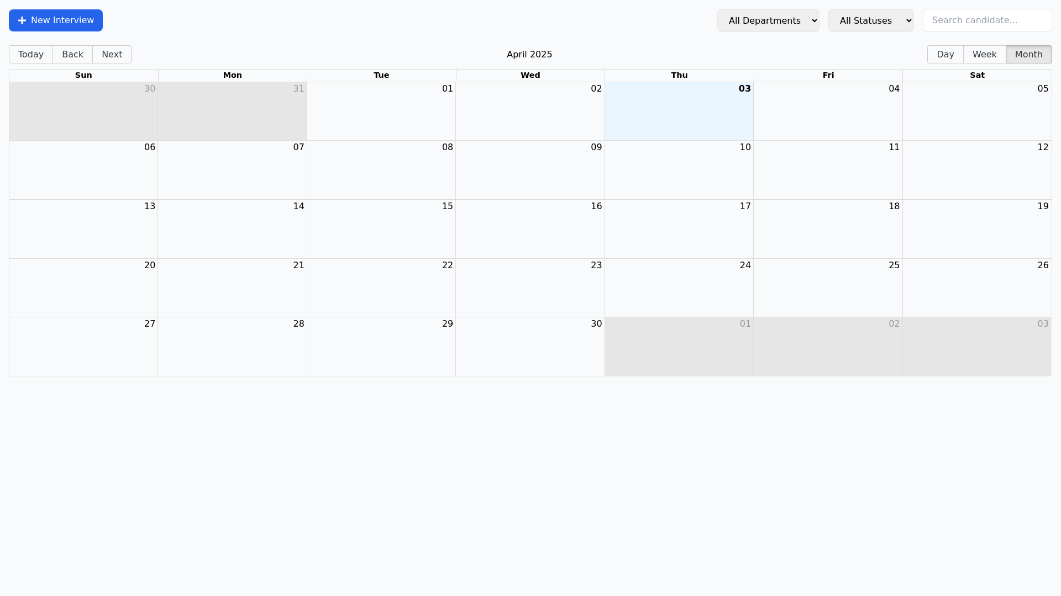Click date number 22 in the calendar
1061x596 pixels.
pyautogui.click(x=447, y=265)
